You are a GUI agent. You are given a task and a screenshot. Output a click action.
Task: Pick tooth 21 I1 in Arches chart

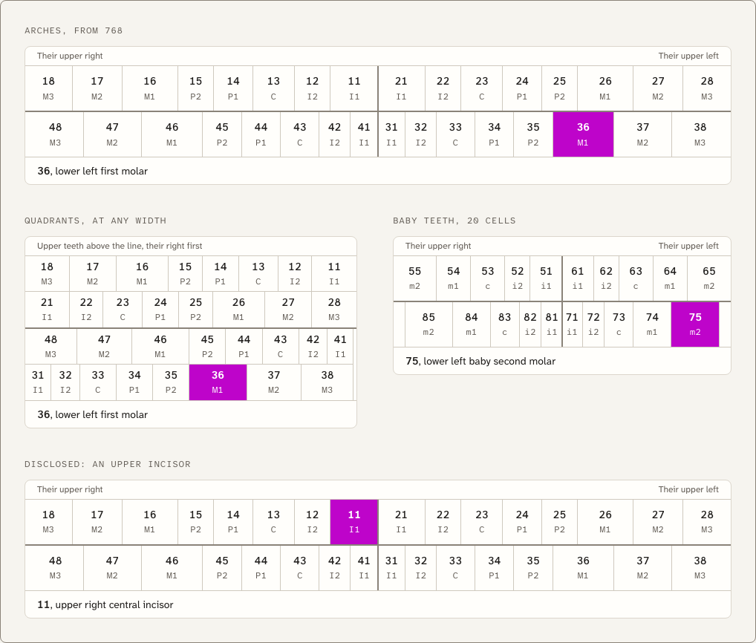pyautogui.click(x=402, y=88)
